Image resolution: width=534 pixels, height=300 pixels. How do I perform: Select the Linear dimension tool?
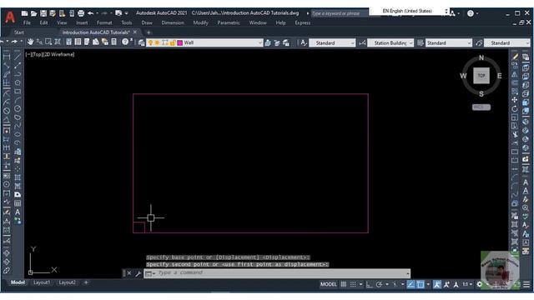coord(7,57)
